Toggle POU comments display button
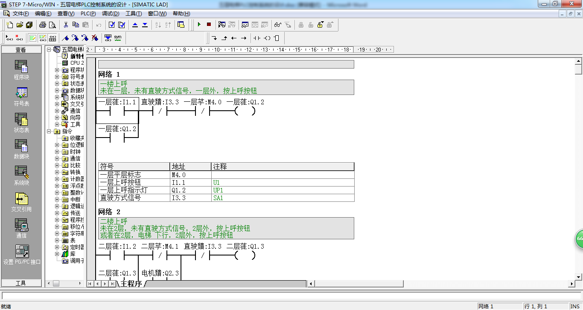This screenshot has height=310, width=583. (x=33, y=38)
